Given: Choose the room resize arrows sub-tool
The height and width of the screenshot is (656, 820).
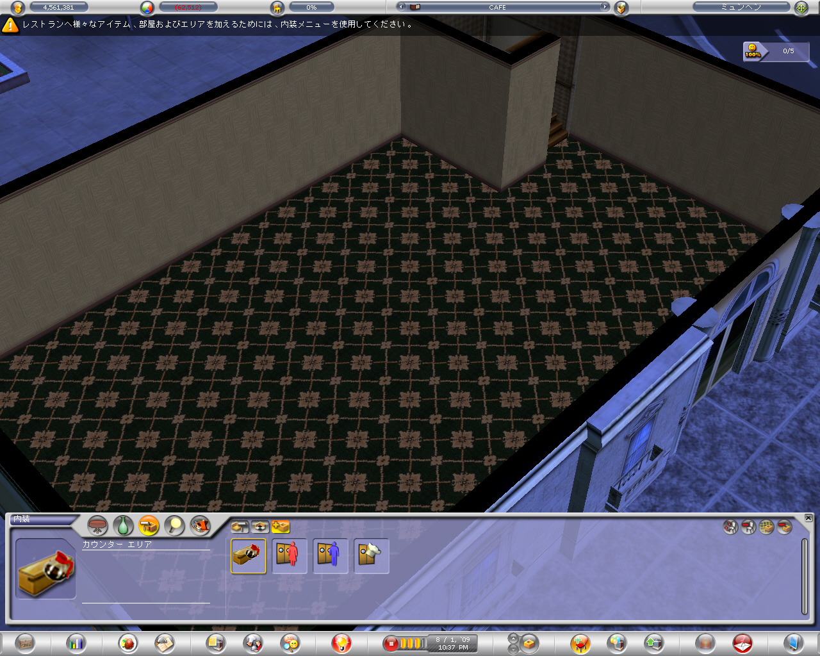Looking at the screenshot, I should [x=259, y=527].
